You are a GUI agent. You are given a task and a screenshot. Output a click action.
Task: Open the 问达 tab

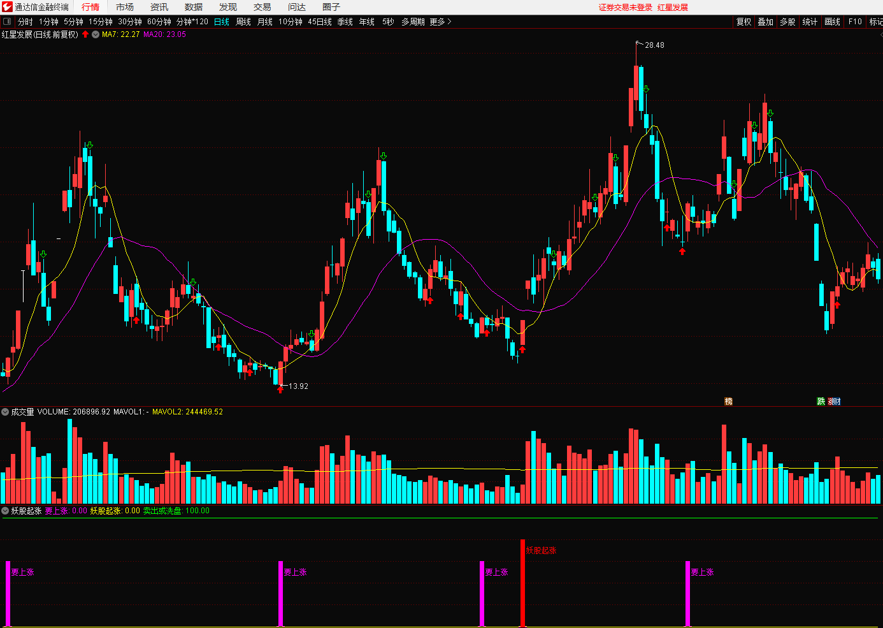[x=297, y=7]
